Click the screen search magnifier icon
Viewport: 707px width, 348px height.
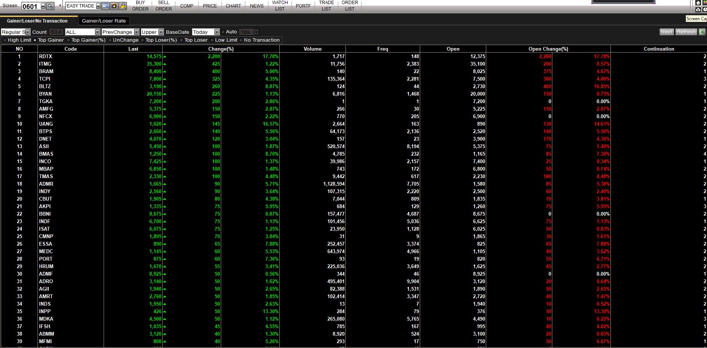[x=50, y=6]
